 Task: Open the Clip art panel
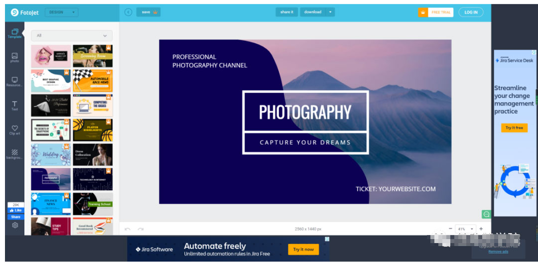click(14, 130)
